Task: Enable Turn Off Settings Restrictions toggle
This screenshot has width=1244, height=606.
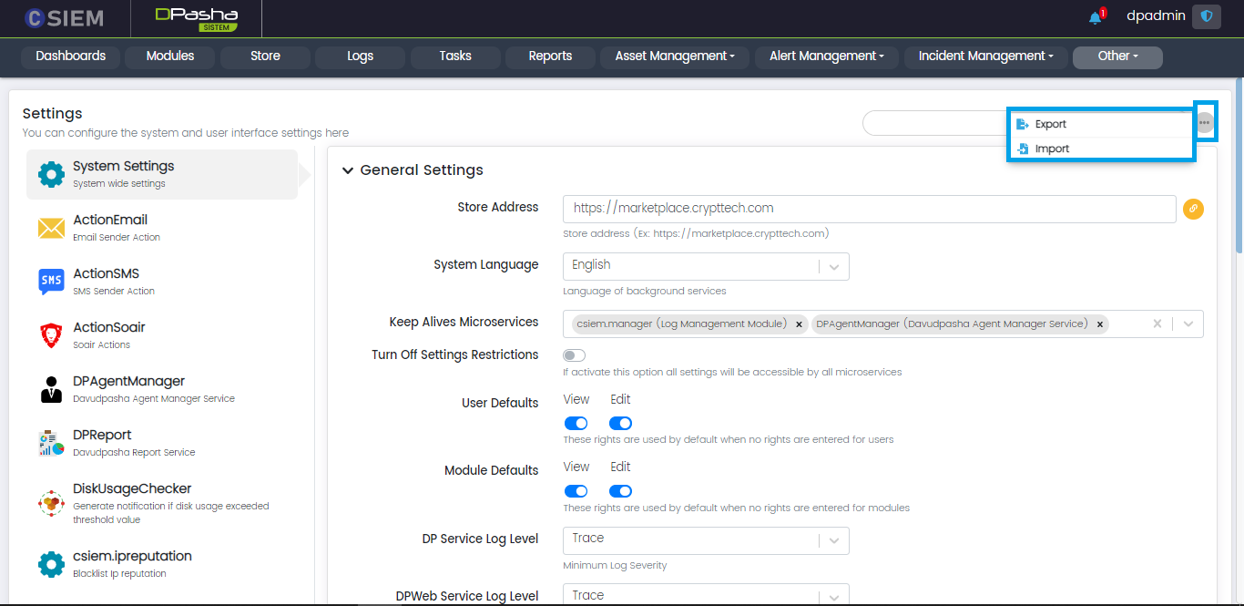Action: click(x=574, y=355)
